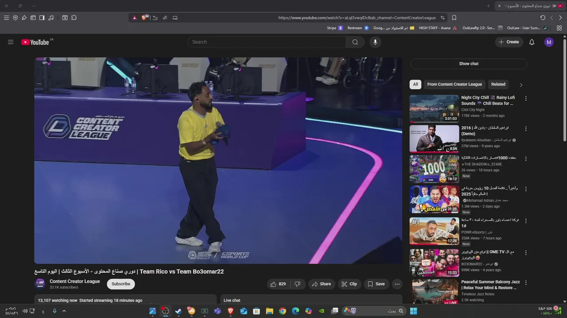Search with voice using the microphone icon

click(375, 42)
